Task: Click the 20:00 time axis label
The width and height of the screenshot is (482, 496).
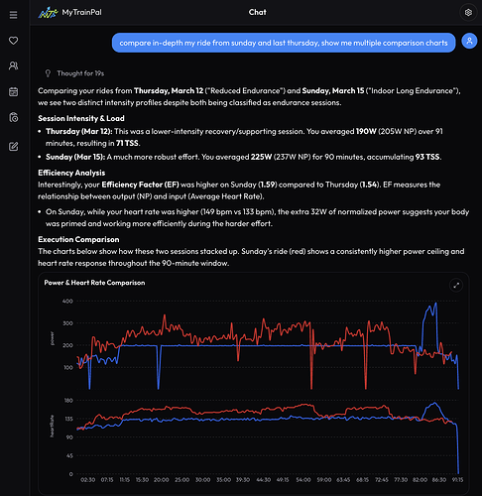Action: (162, 479)
